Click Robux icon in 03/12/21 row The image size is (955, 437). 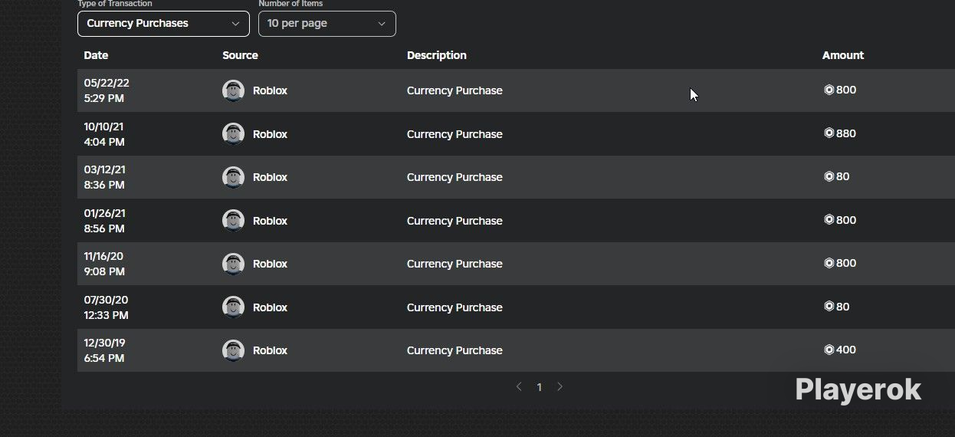pyautogui.click(x=829, y=176)
